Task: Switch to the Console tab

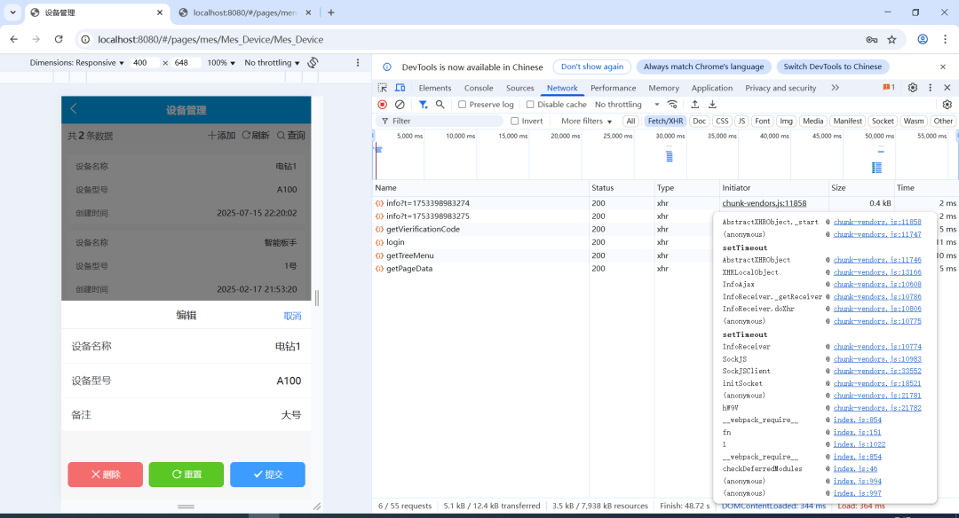Action: click(x=479, y=88)
